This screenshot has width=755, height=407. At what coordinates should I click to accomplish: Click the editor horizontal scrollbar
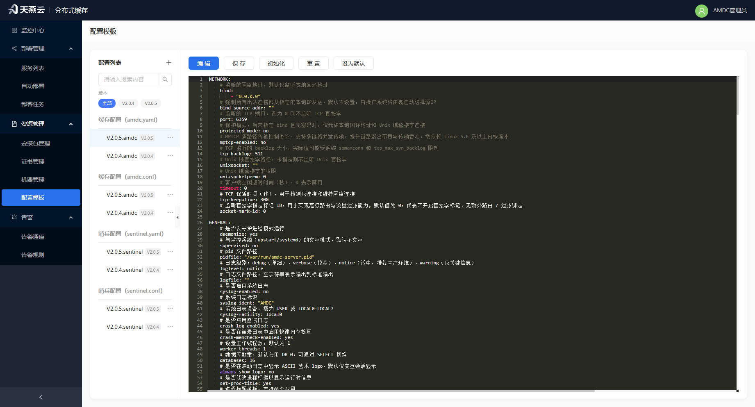tap(401, 391)
